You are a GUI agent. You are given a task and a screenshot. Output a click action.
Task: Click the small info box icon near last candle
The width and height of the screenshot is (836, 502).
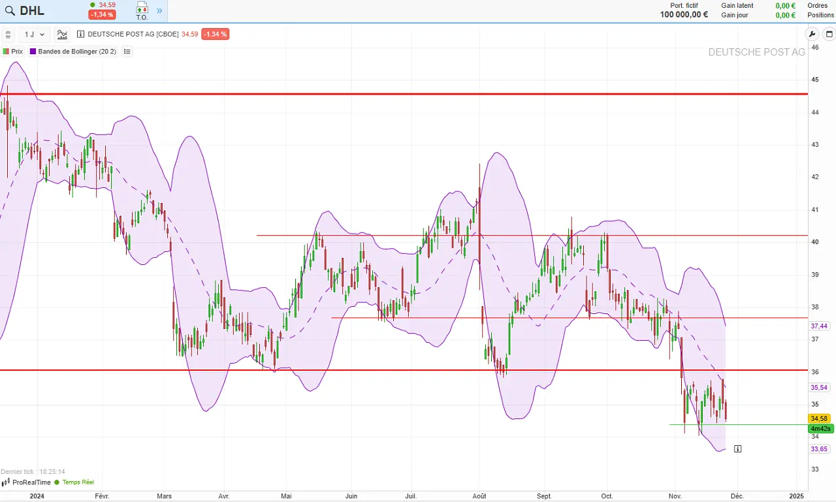tap(738, 448)
